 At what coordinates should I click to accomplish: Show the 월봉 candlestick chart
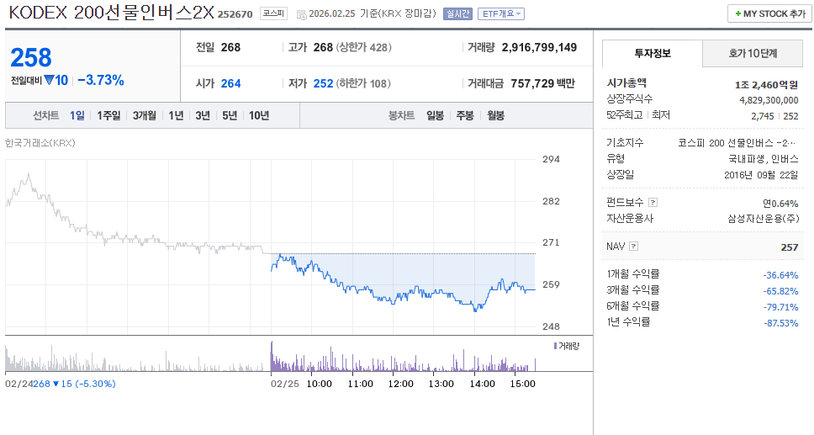click(x=495, y=115)
